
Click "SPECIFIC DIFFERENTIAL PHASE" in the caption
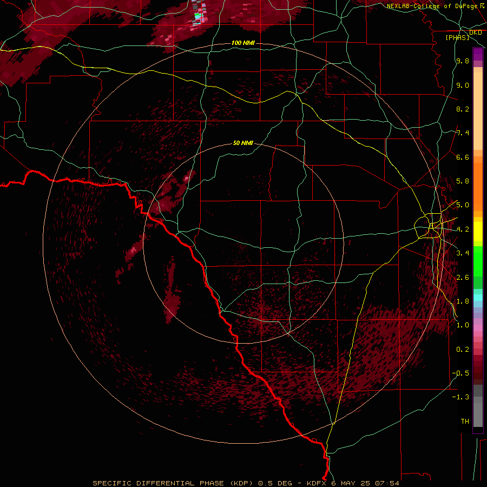158,483
